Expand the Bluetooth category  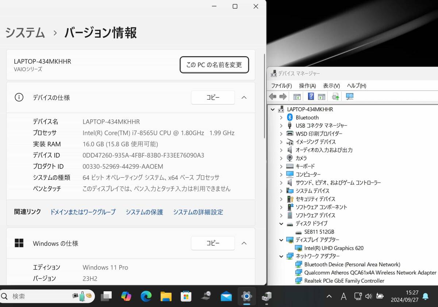tap(281, 118)
